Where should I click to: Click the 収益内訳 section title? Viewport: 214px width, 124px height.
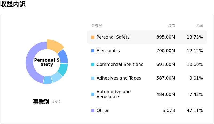point(13,5)
